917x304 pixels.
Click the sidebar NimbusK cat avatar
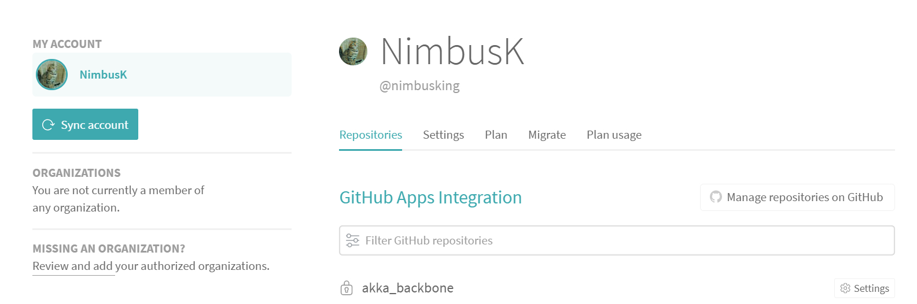coord(52,75)
